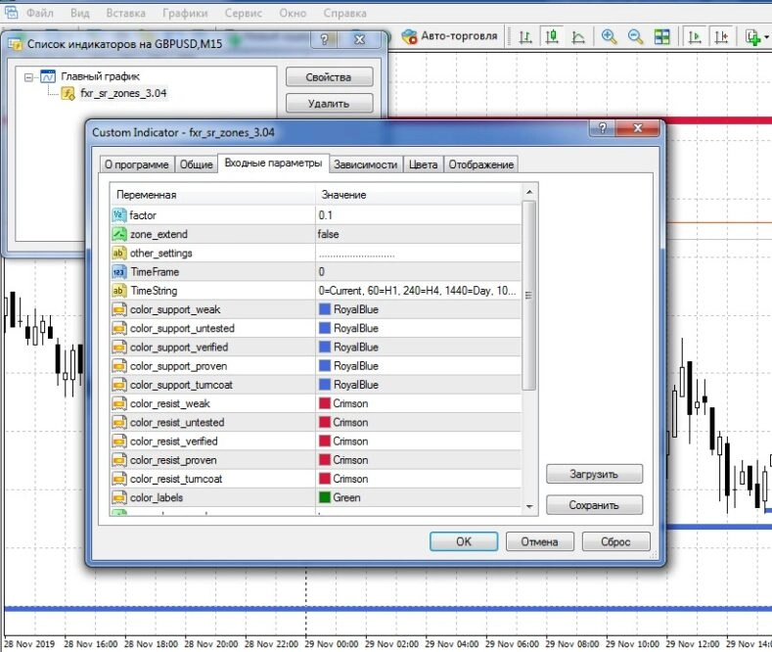Click the fxr_sr_zones_3.04 indicator icon in the list
This screenshot has height=652, width=772.
[68, 93]
